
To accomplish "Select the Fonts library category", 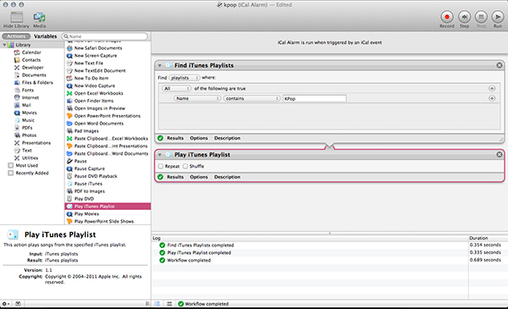I will coord(28,90).
